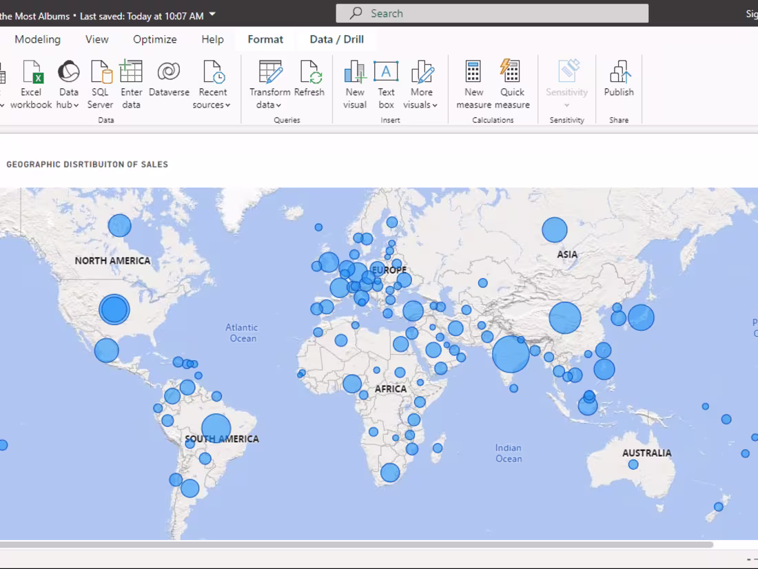Screen dimensions: 758x569
Task: Open the Optimize tab
Action: point(154,39)
